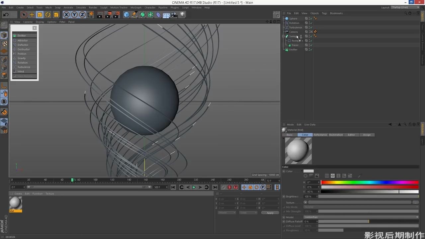Select the Mat material thumbnail
This screenshot has width=425, height=239.
15,203
